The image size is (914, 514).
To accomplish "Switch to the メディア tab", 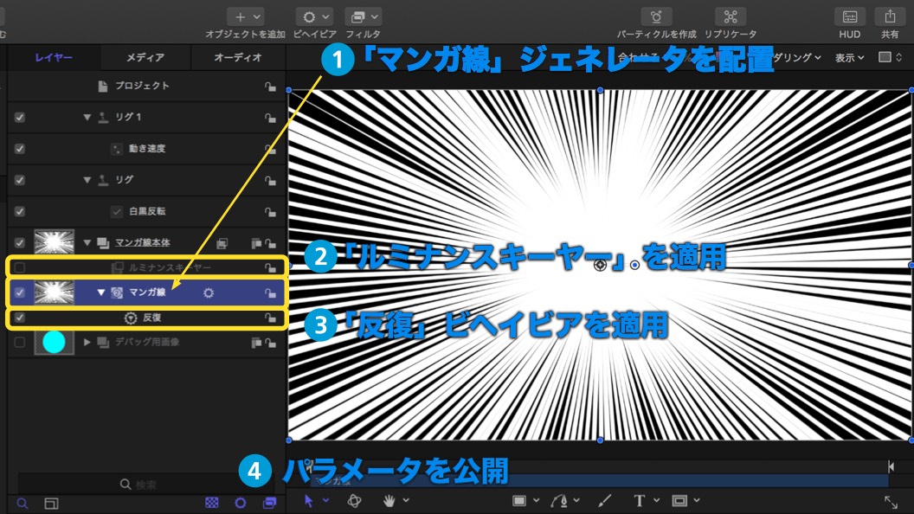I will tap(145, 58).
